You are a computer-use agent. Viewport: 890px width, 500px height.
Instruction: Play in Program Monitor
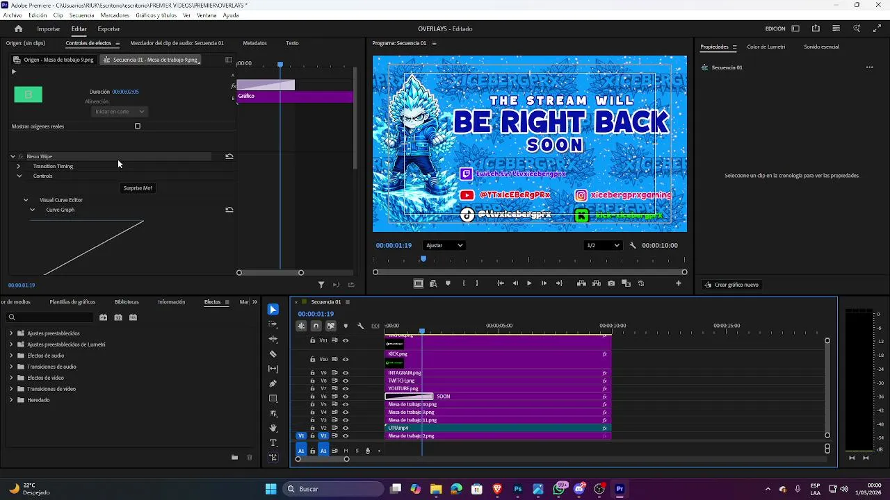[x=529, y=283]
